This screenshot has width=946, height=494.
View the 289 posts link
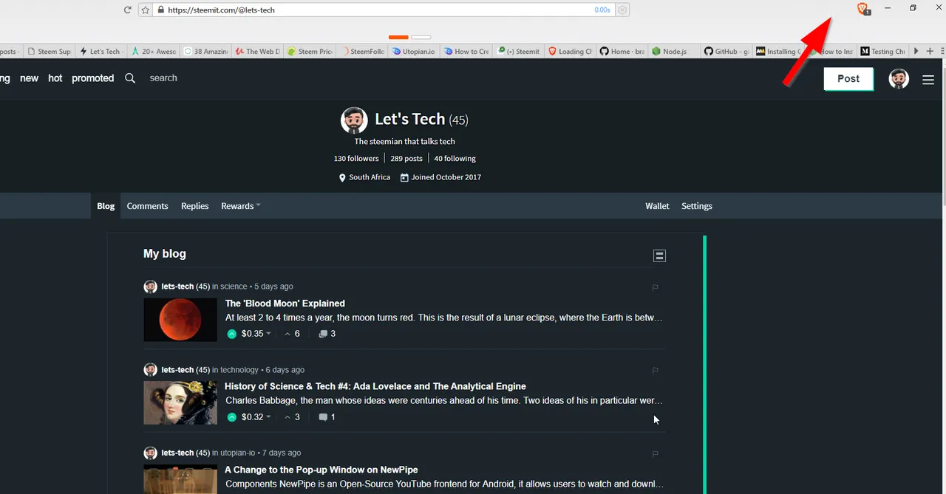(x=406, y=159)
